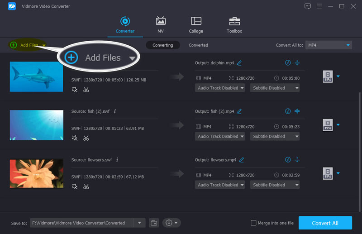Expand Audio Track Disabled dropdown for dolphin.mp4
The image size is (362, 234).
220,88
